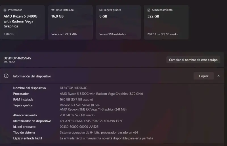The image size is (227, 146).
Task: Click 'Sistema operativo de 64 bits' value
Action: click(x=99, y=133)
